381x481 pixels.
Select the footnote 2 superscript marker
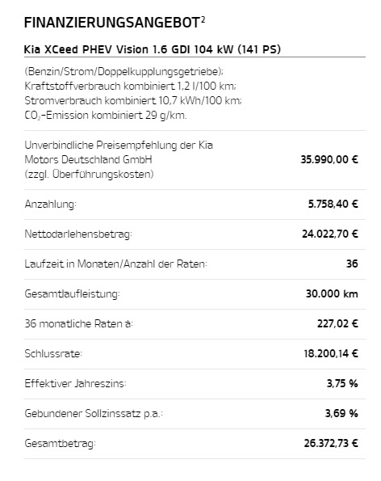coord(203,19)
